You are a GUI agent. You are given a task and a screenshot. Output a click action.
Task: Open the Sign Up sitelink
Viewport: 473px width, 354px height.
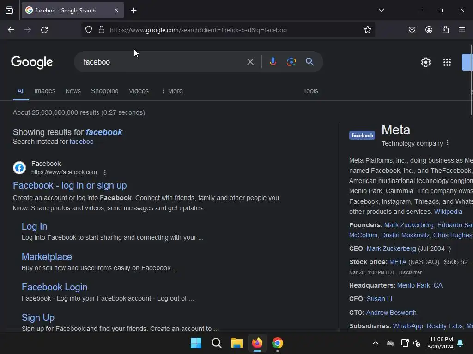pos(38,318)
